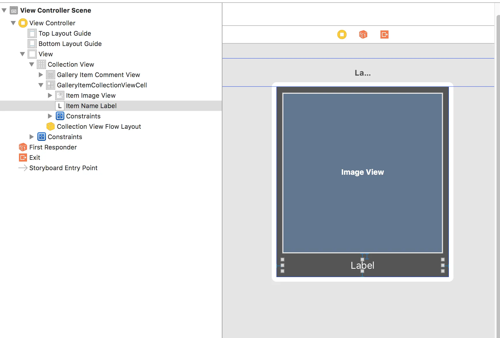500x338 pixels.
Task: Click the Constraints icon below Collection View Flow Layout
Action: coord(41,137)
